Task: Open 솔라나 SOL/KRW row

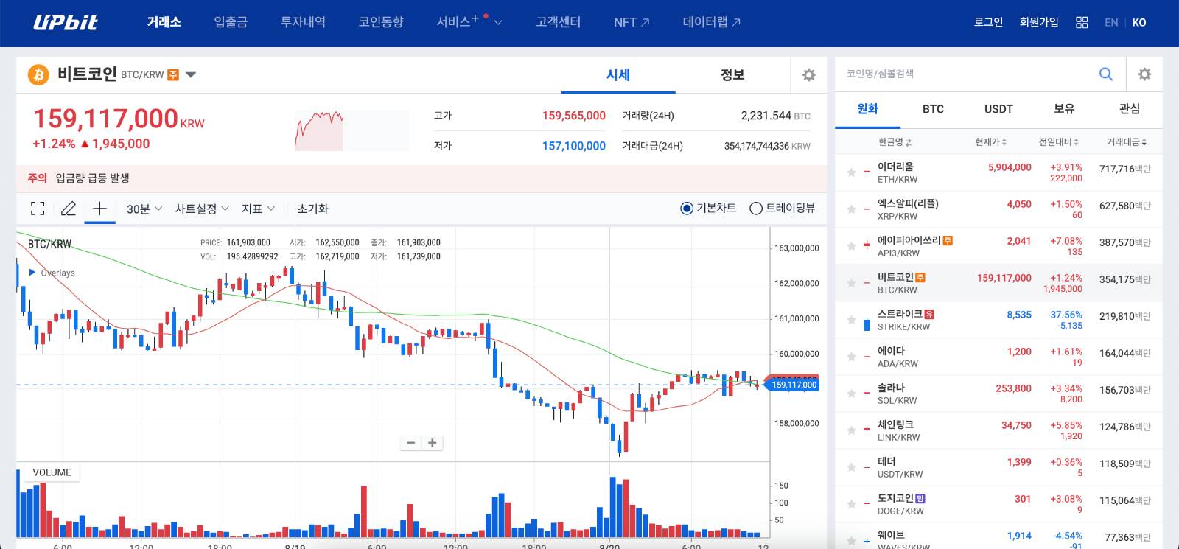Action: click(998, 394)
